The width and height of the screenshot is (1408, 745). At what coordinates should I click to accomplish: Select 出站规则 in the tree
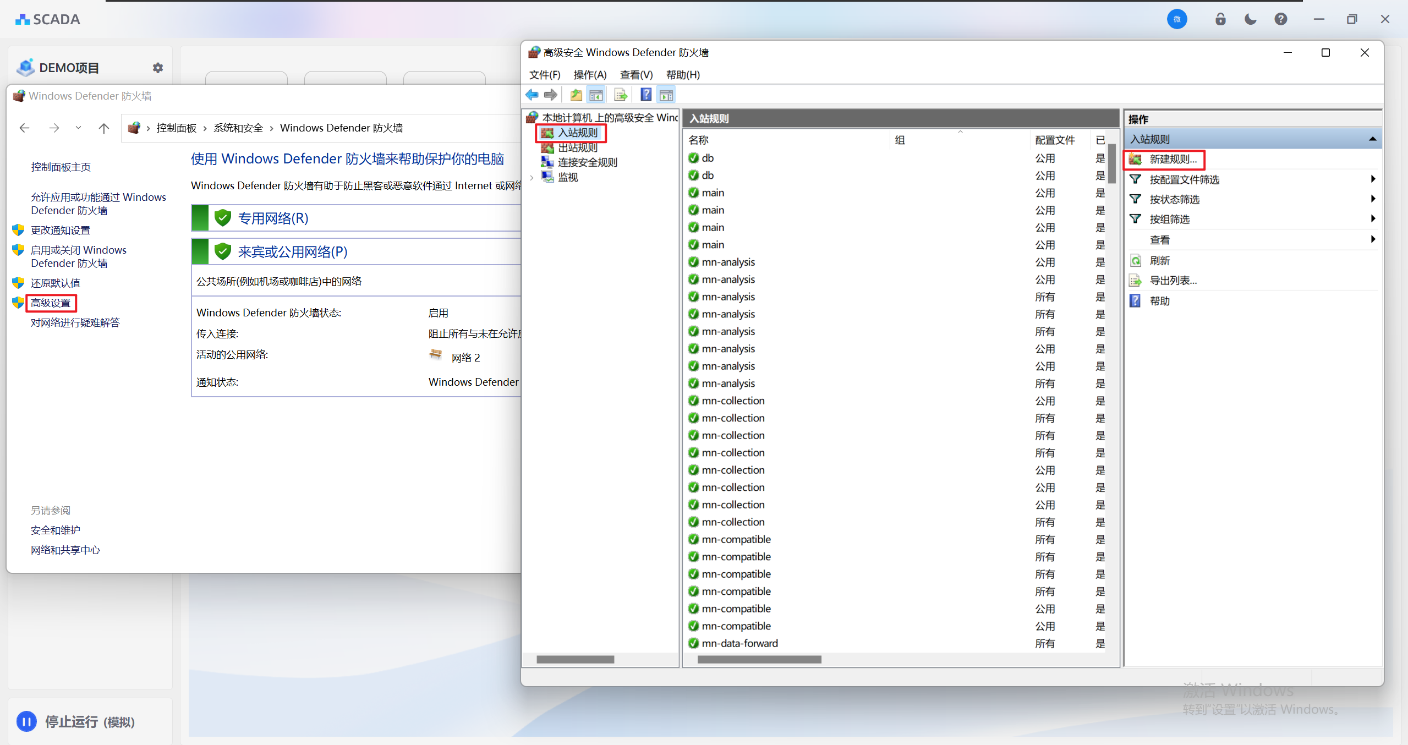coord(577,147)
